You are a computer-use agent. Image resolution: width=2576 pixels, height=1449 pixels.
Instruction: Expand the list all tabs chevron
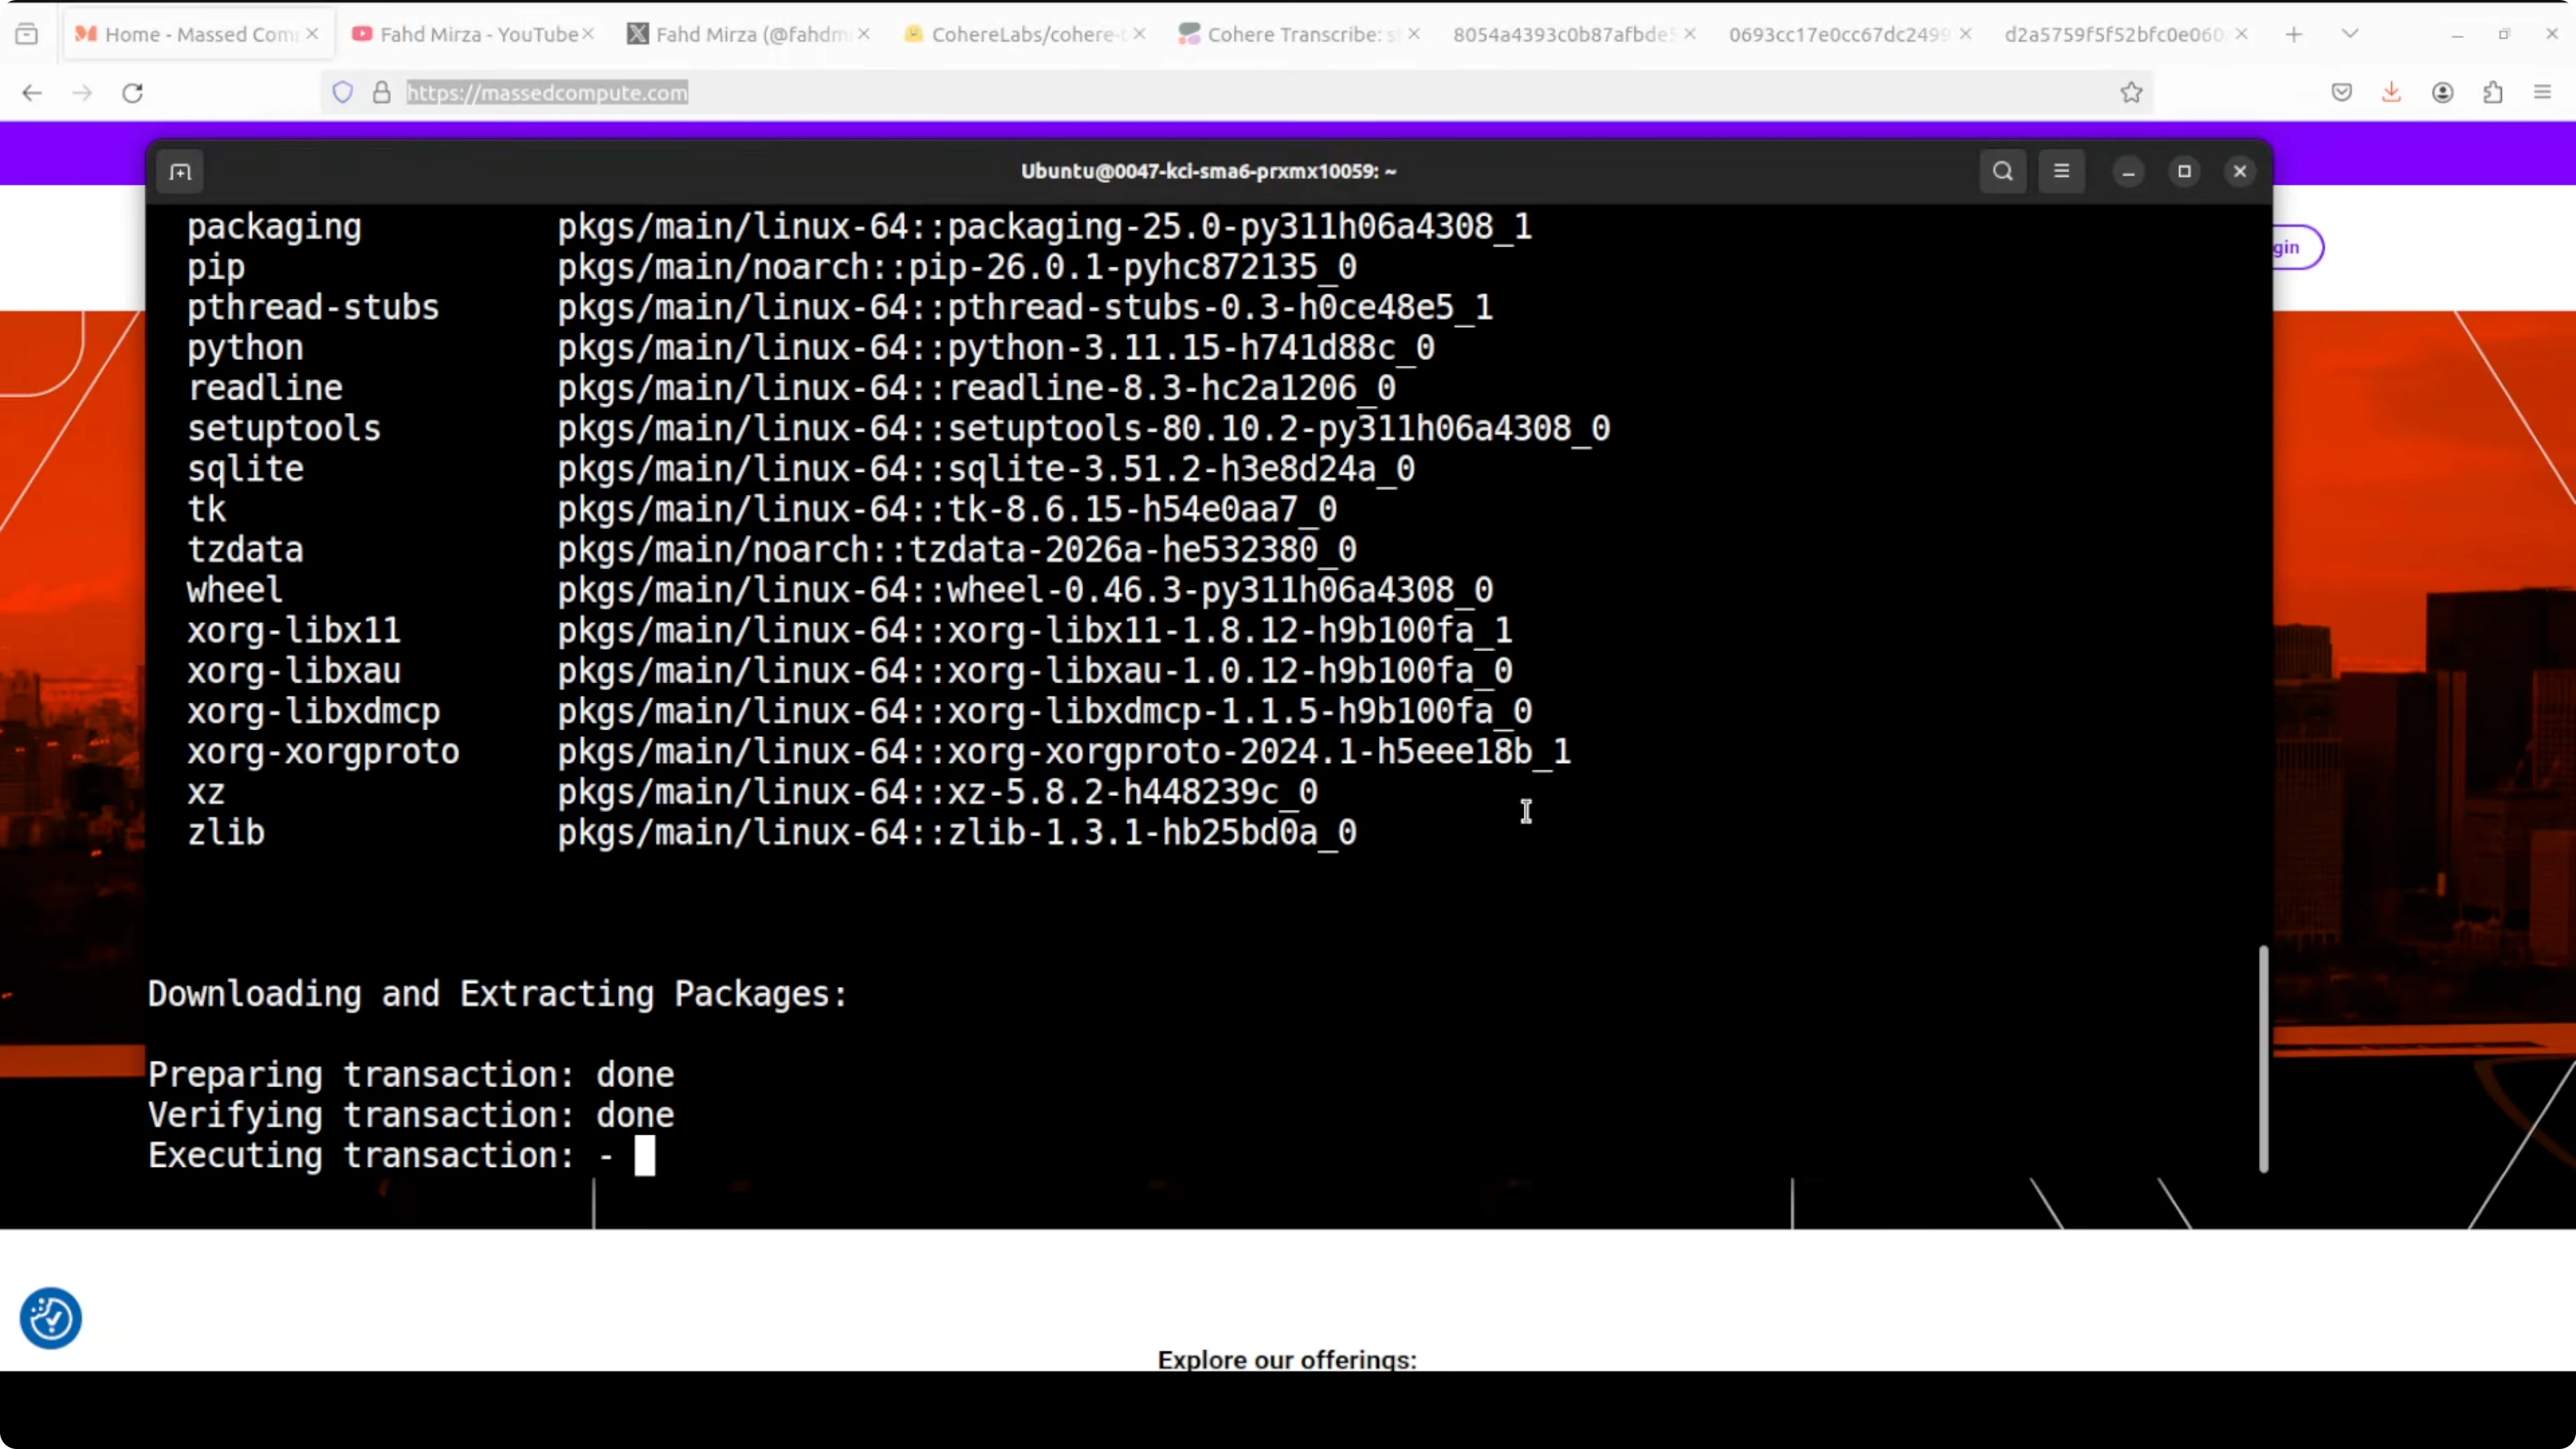pos(2350,34)
